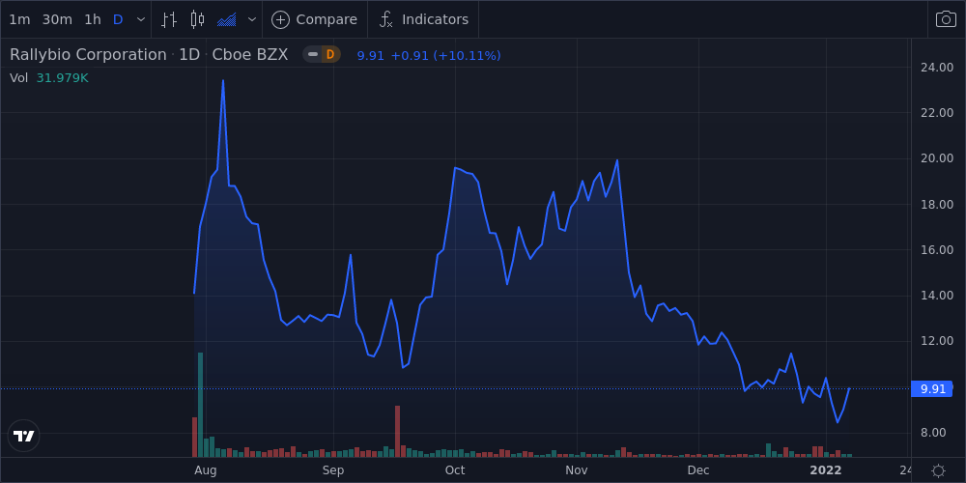Click the 12.00 price axis label

click(x=936, y=341)
